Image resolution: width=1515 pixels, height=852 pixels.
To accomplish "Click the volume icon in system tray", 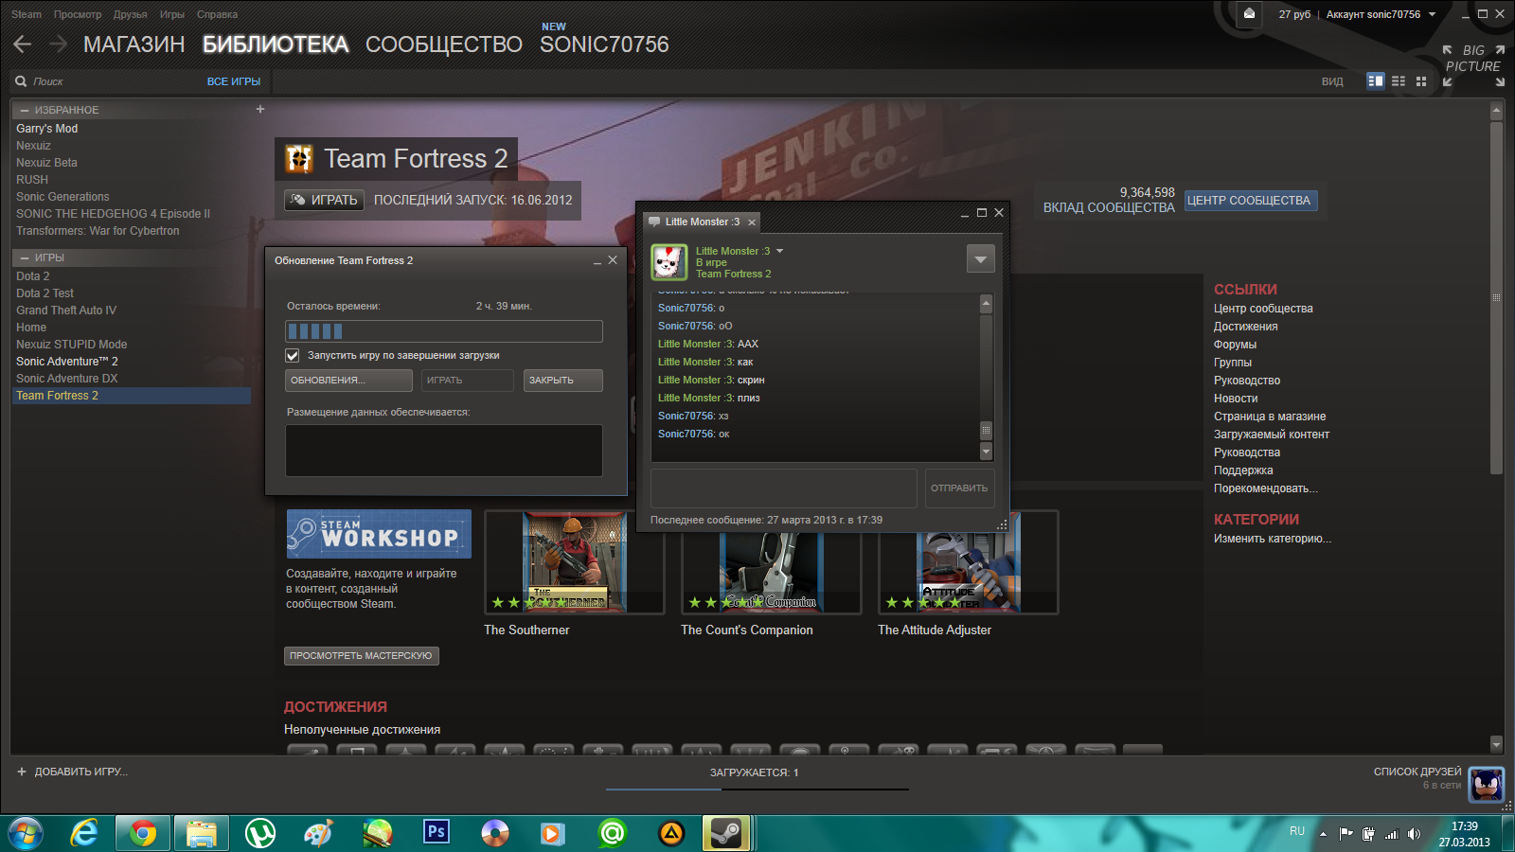I will pos(1414,834).
